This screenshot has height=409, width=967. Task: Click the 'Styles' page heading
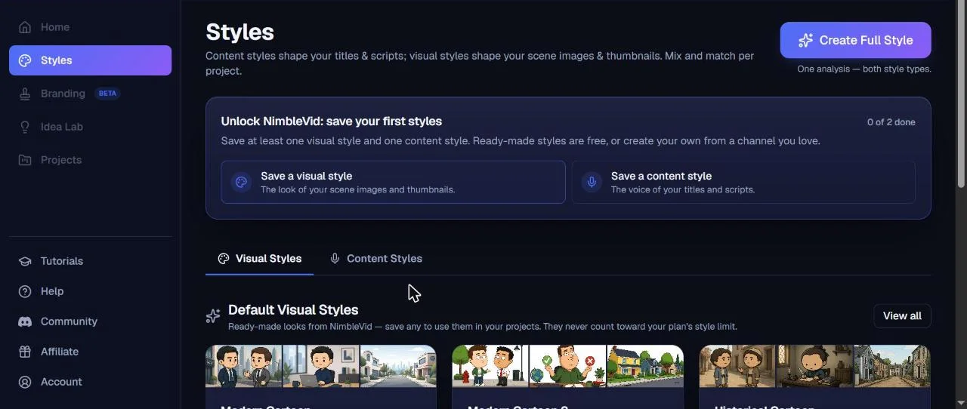(x=239, y=32)
